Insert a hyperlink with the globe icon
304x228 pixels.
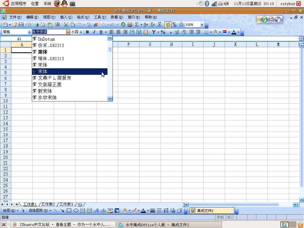tap(123, 25)
